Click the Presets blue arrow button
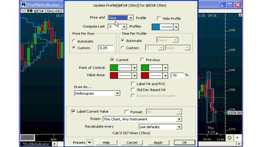Screen dimensions: 262x147 pos(90,143)
